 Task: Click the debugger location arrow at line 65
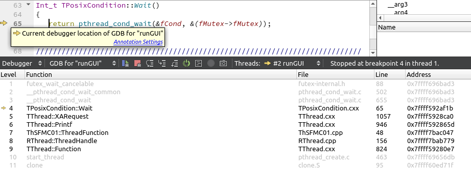tap(4, 23)
